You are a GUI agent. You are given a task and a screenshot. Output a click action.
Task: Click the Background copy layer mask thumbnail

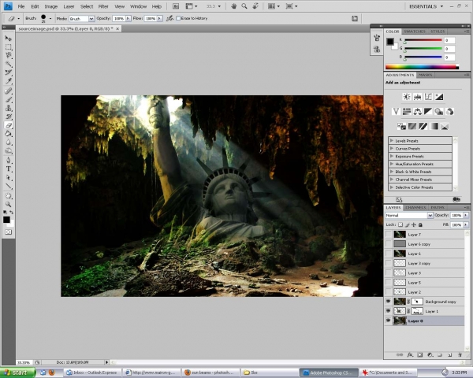click(x=417, y=302)
